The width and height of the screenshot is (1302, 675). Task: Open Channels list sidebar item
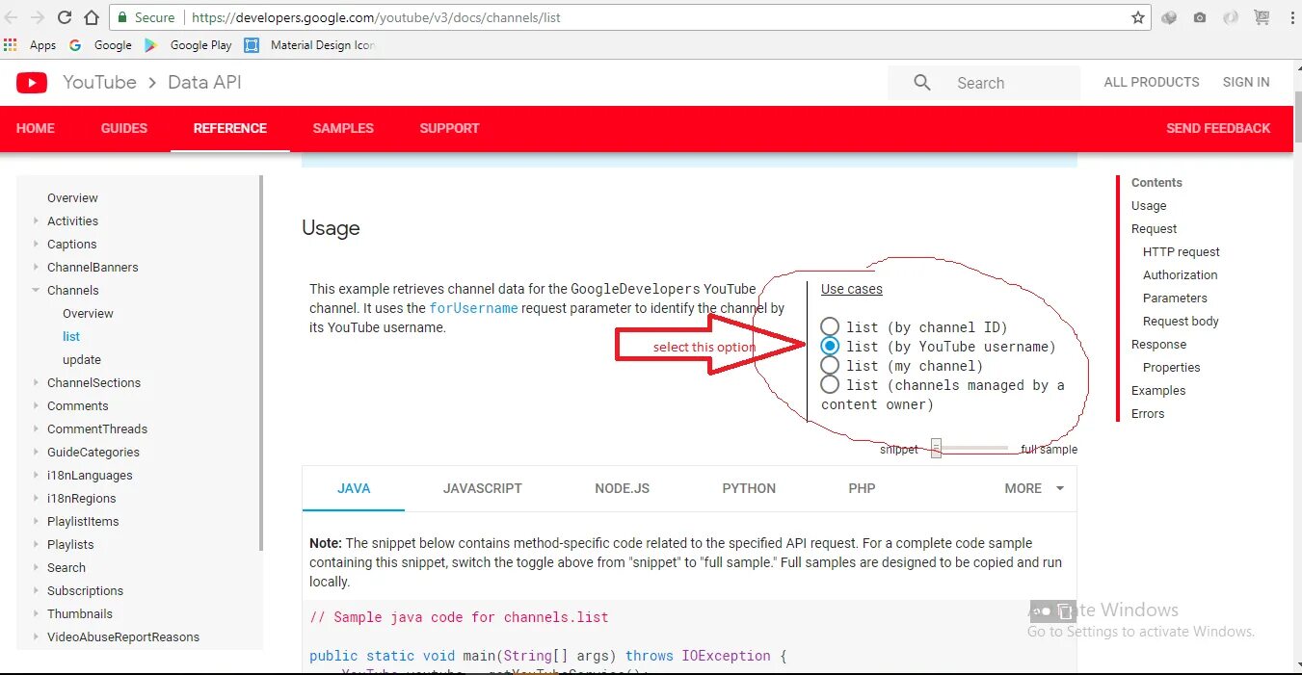tap(71, 336)
